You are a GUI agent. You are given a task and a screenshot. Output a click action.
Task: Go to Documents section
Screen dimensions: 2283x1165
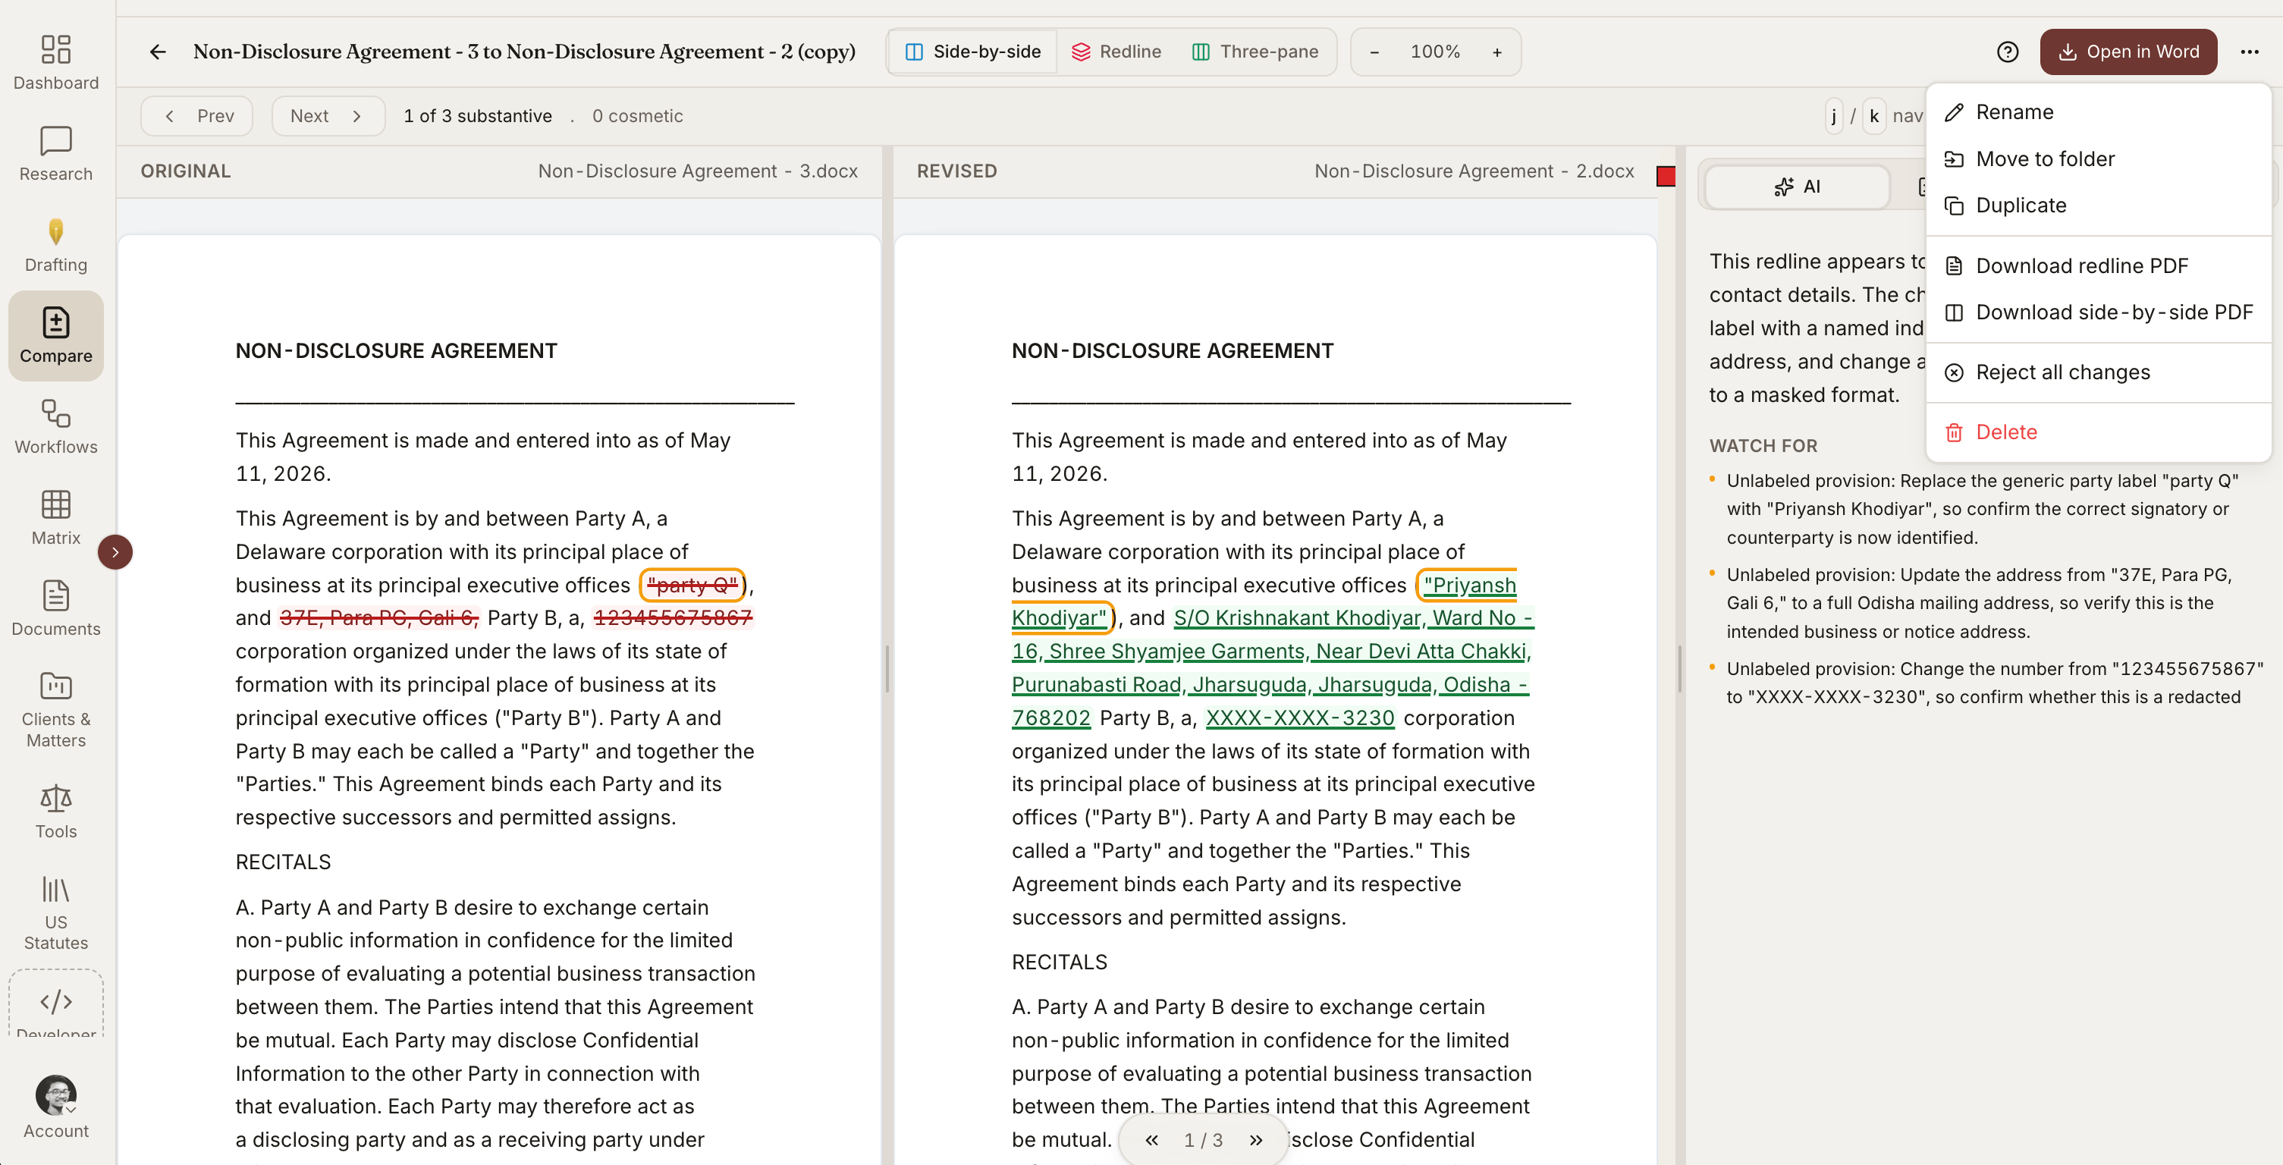point(56,608)
